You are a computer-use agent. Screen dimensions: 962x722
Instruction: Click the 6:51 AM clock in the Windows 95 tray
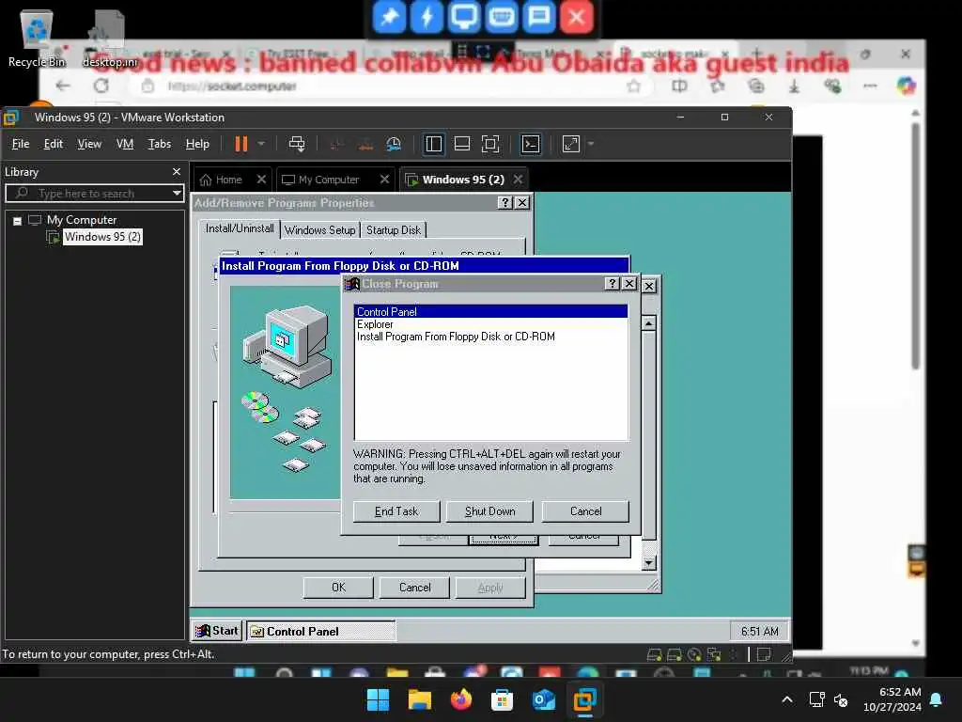pos(759,631)
